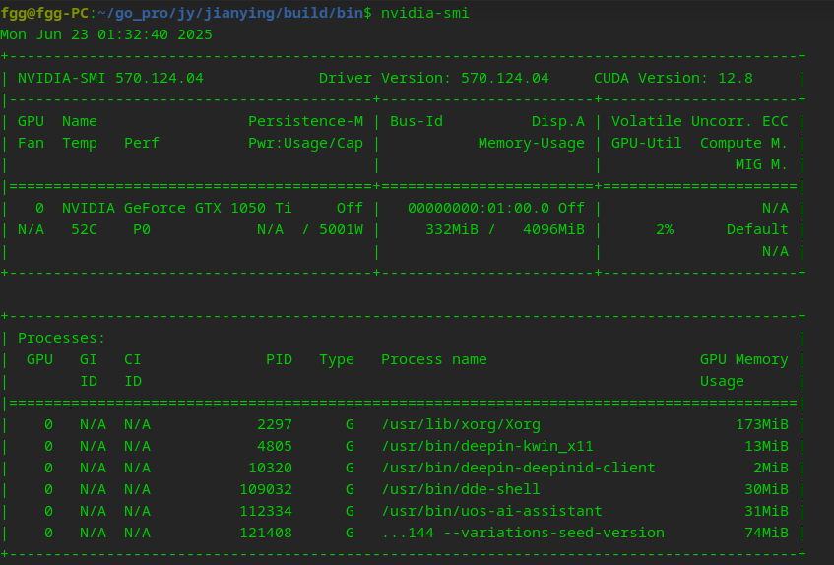Click the 52C temperature value
Image resolution: width=834 pixels, height=565 pixels.
coord(84,229)
